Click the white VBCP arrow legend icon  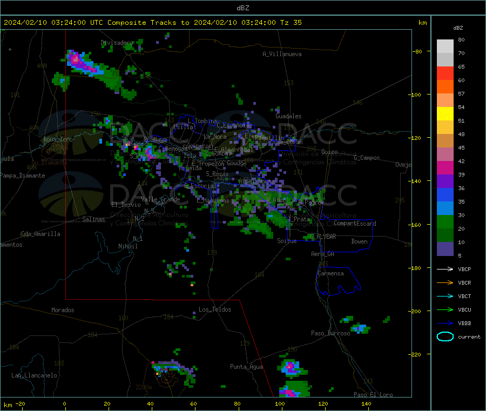[x=445, y=269]
